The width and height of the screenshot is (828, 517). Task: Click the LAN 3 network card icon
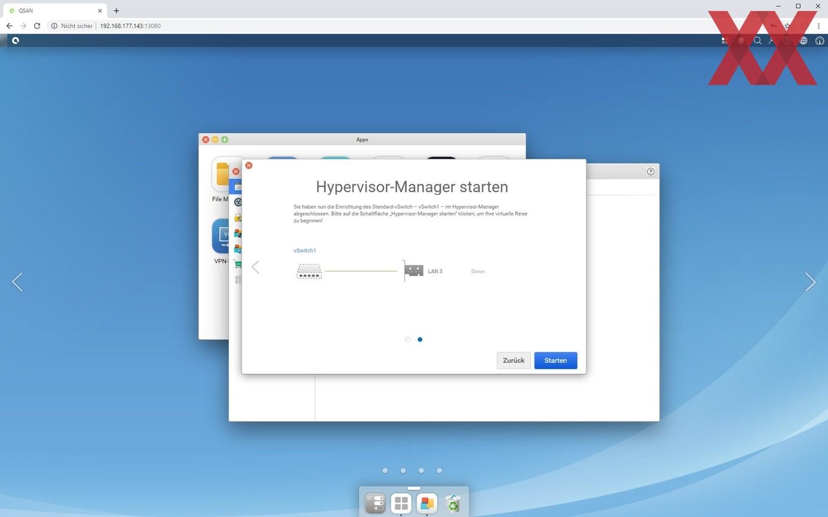413,271
